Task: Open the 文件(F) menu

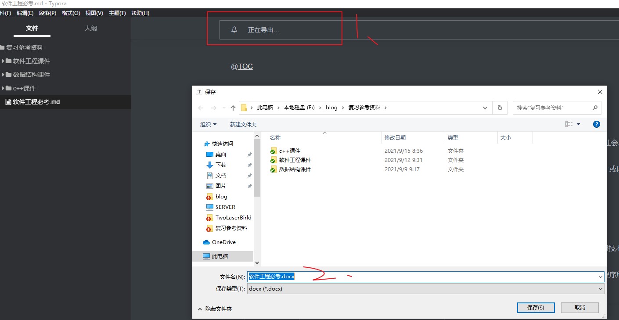Action: [6, 13]
